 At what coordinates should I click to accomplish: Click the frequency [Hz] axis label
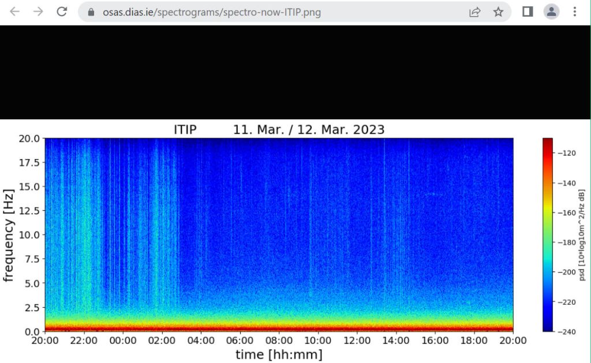9,235
